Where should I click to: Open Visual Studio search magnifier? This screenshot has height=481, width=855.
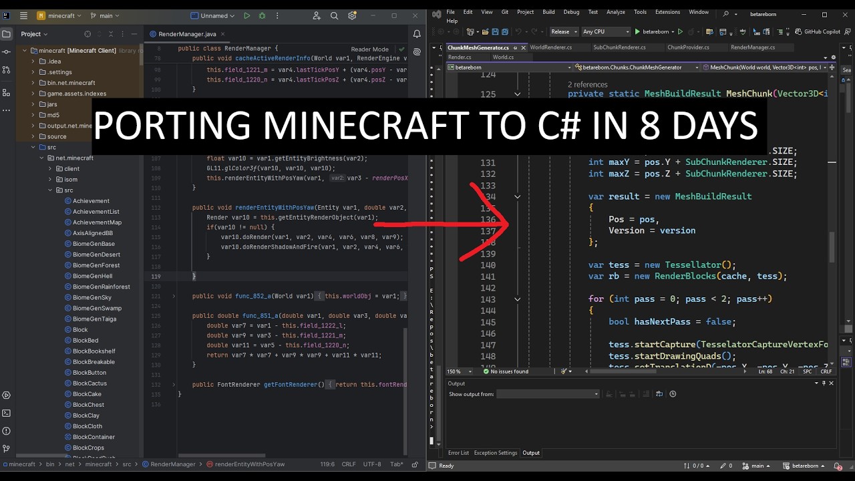coord(726,13)
